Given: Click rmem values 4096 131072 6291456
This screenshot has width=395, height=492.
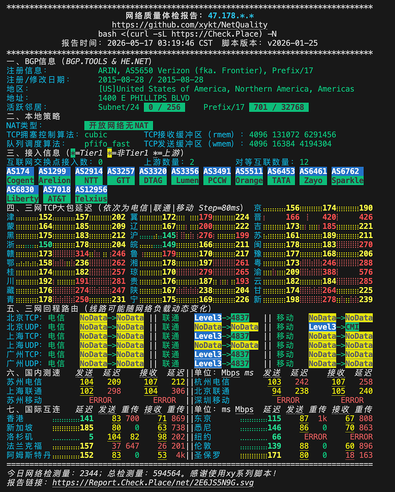Looking at the screenshot, I should [x=293, y=135].
